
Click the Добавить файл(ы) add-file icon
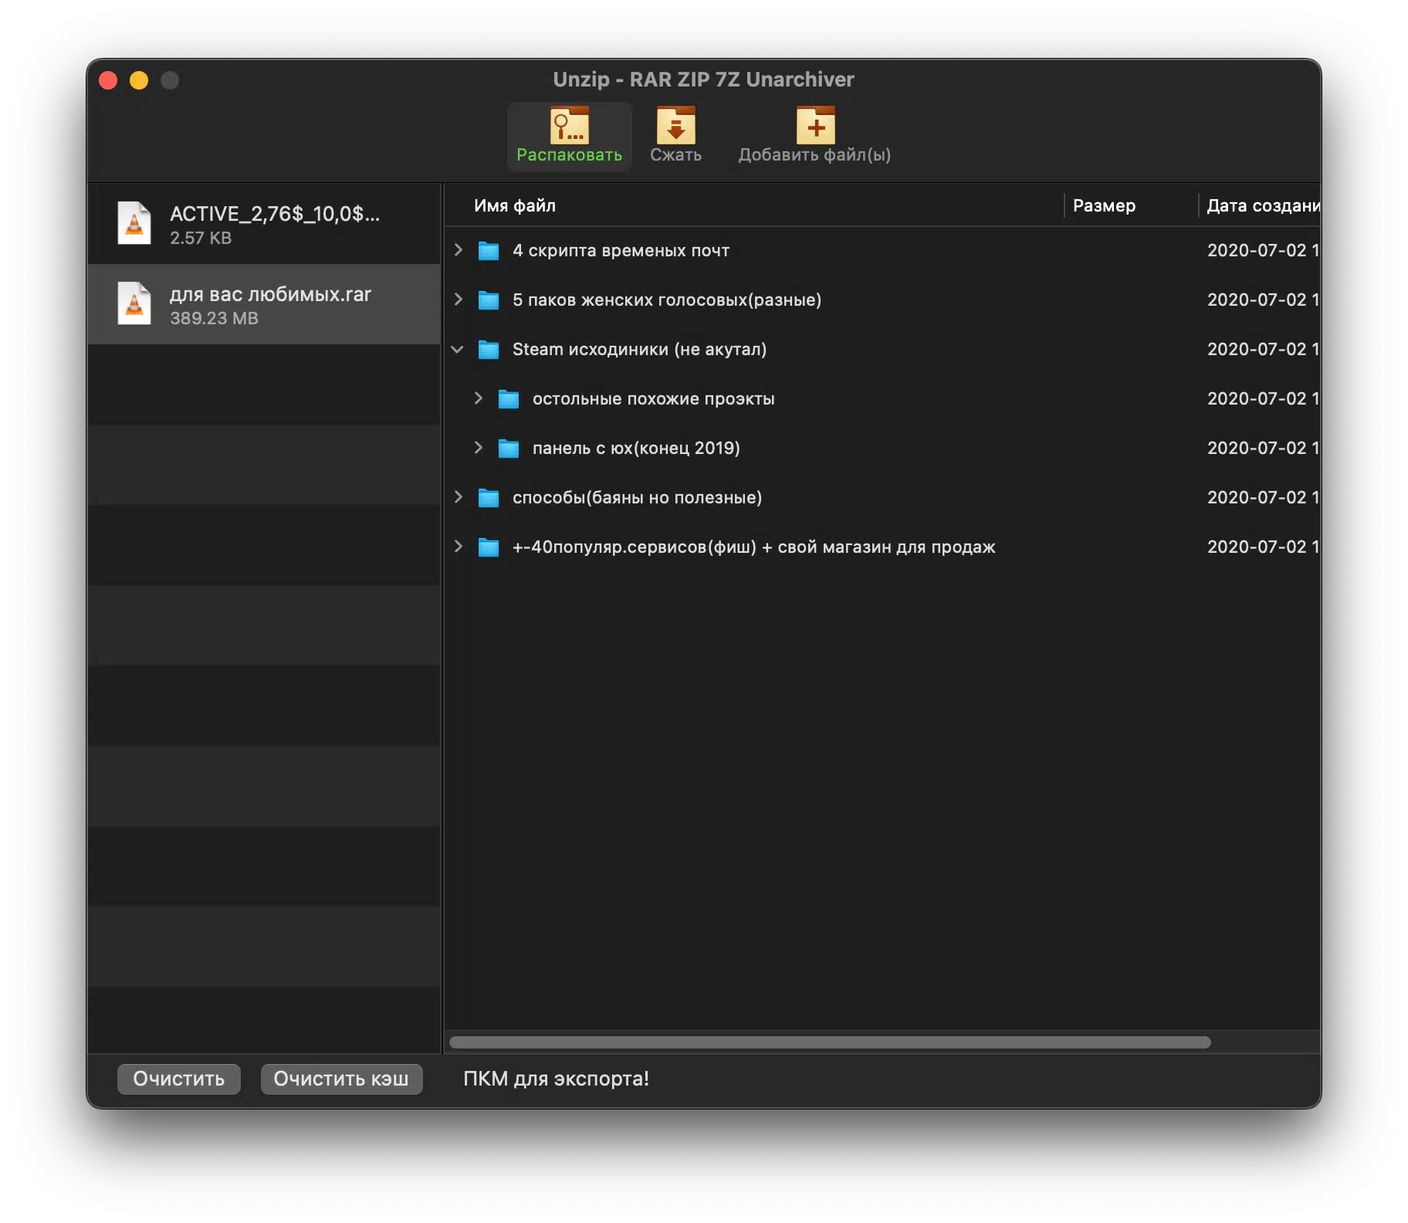click(x=815, y=127)
